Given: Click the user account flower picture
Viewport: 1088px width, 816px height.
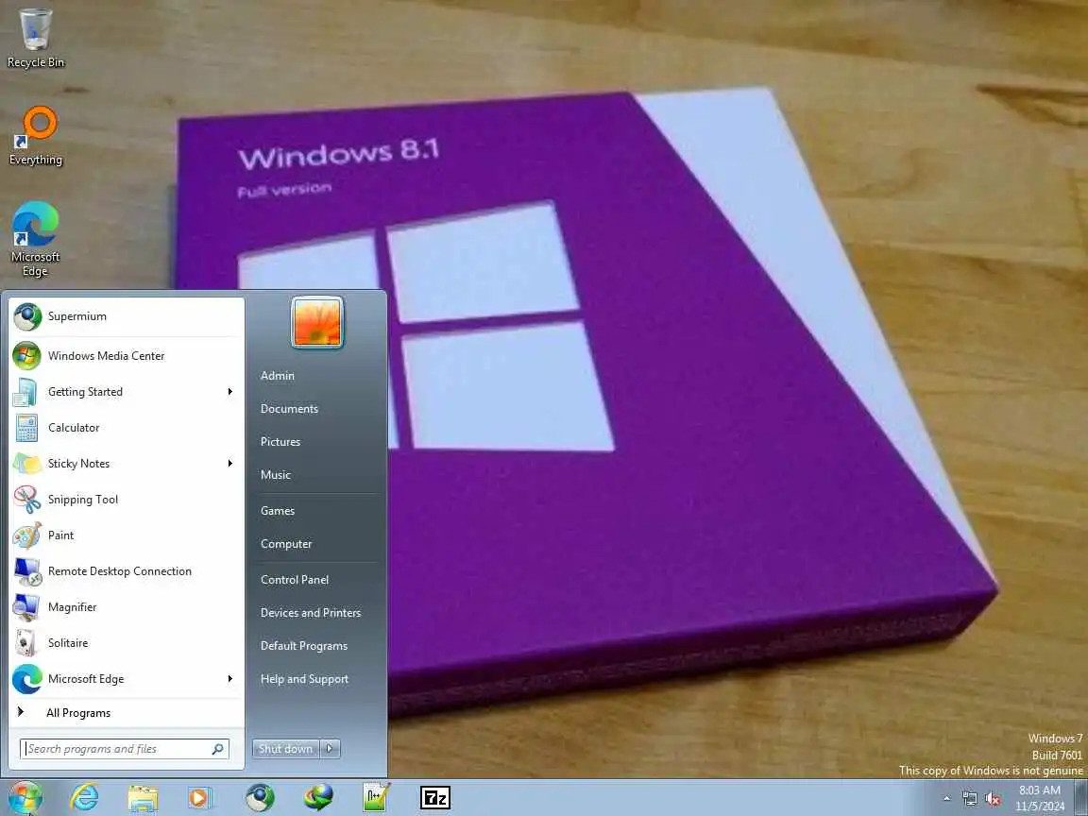Looking at the screenshot, I should [x=317, y=323].
